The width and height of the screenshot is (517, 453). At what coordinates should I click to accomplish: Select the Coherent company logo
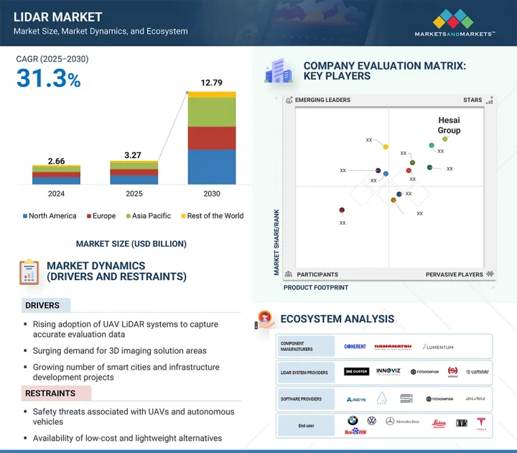click(355, 347)
